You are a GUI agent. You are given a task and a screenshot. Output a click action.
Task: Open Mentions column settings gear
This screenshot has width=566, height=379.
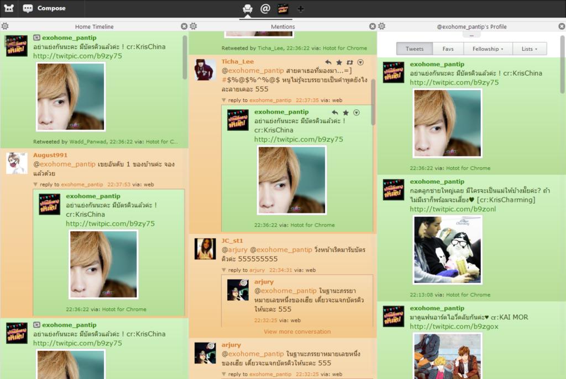pyautogui.click(x=193, y=26)
